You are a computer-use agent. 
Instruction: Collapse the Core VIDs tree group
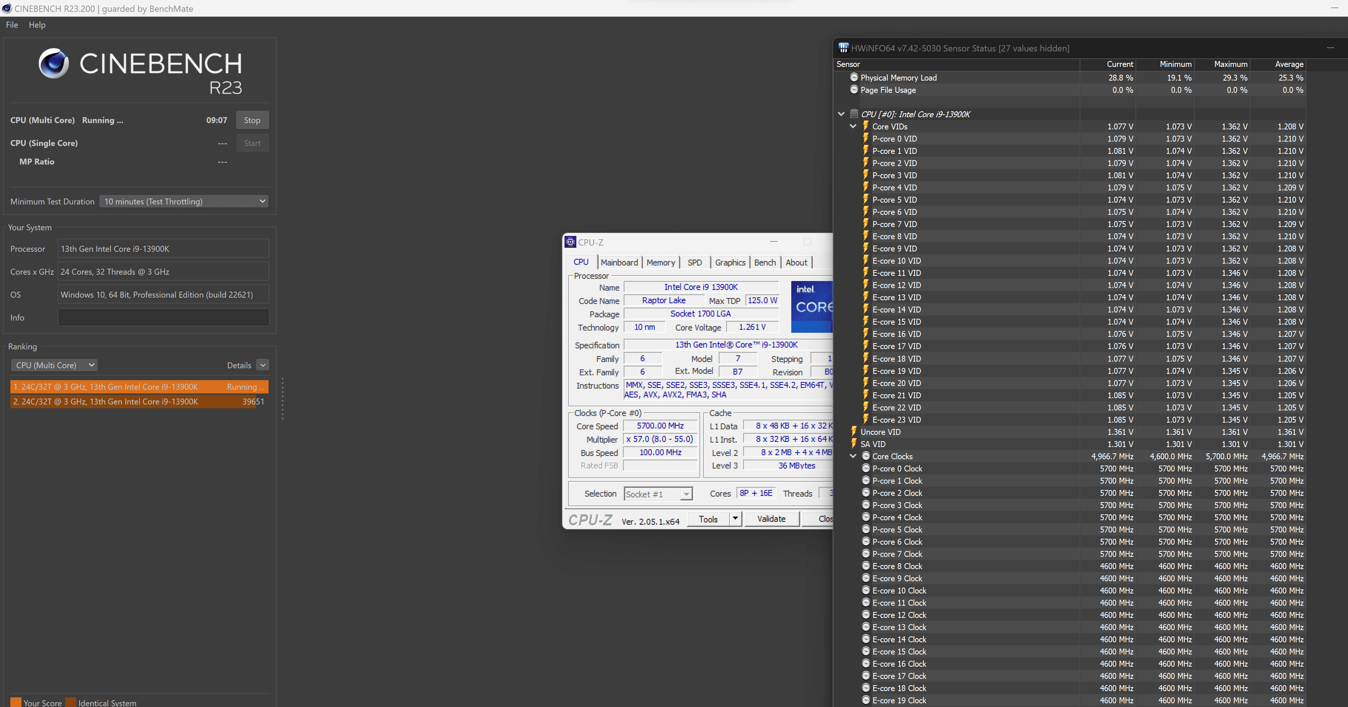pyautogui.click(x=853, y=126)
